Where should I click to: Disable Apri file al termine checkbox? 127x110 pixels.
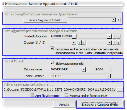pyautogui.click(x=32, y=95)
